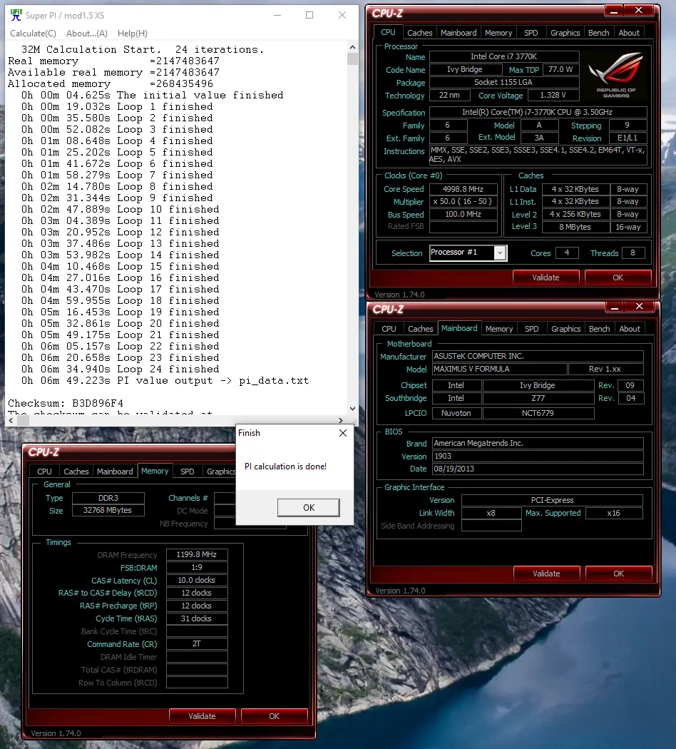
Task: Click right arrow of Super PI horizontal scrollbar
Action: [340, 420]
